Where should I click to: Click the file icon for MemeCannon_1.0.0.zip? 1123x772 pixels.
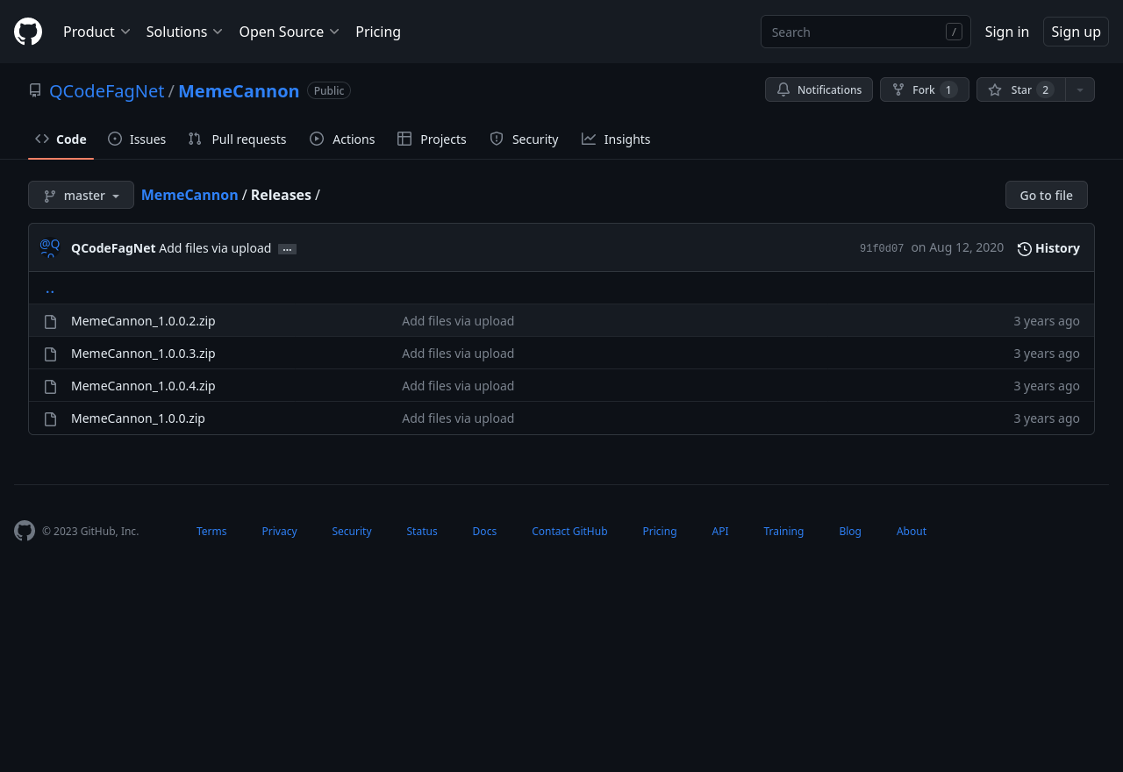click(x=51, y=418)
